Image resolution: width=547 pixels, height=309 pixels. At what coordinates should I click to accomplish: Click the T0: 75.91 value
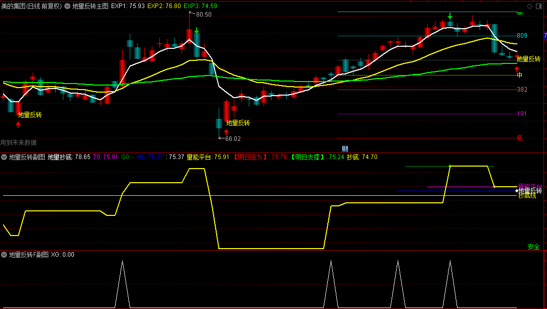pos(106,157)
